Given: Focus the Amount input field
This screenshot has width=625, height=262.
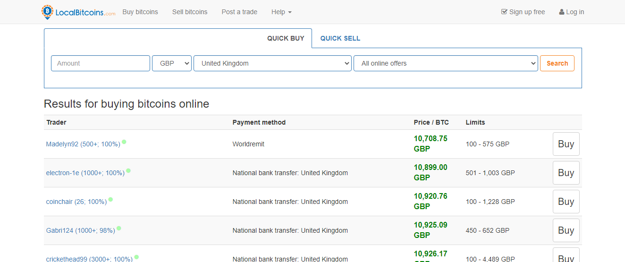Looking at the screenshot, I should click(x=101, y=63).
